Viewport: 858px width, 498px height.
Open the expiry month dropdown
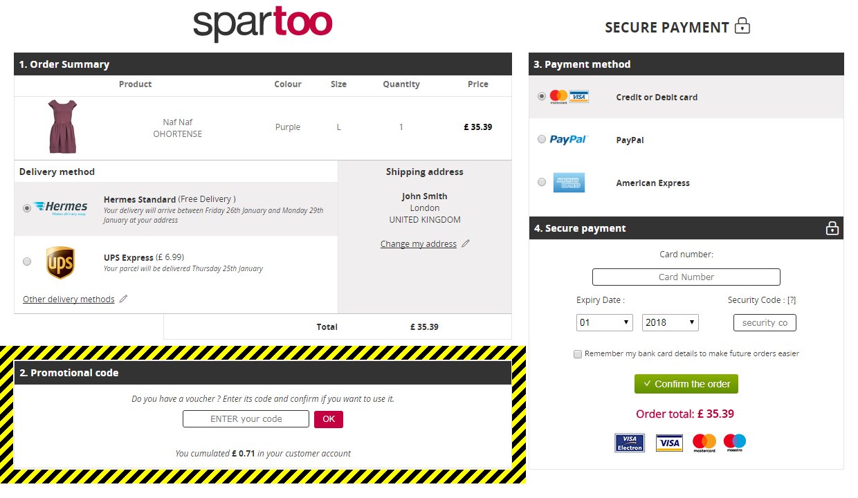(x=605, y=322)
